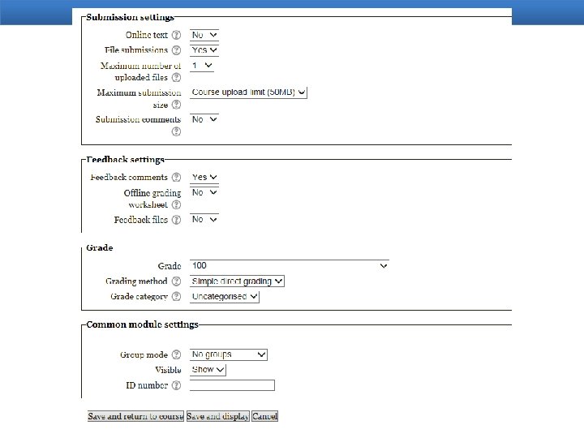The image size is (584, 438).
Task: Open Submission comments dropdown
Action: point(204,119)
